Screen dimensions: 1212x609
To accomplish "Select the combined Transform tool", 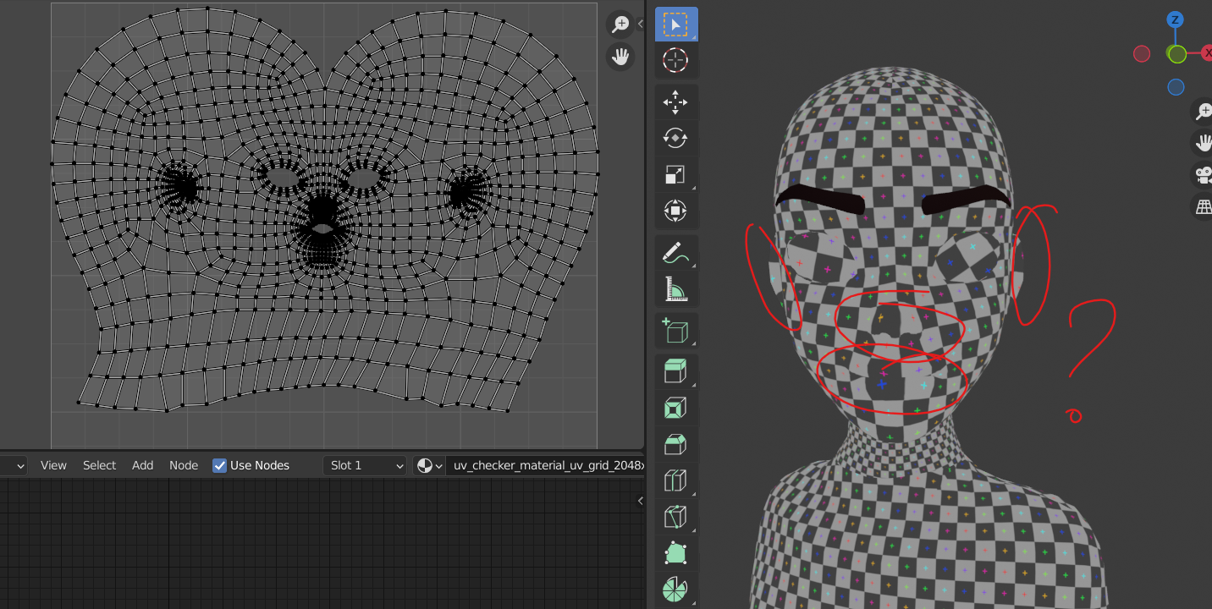I will coord(675,211).
